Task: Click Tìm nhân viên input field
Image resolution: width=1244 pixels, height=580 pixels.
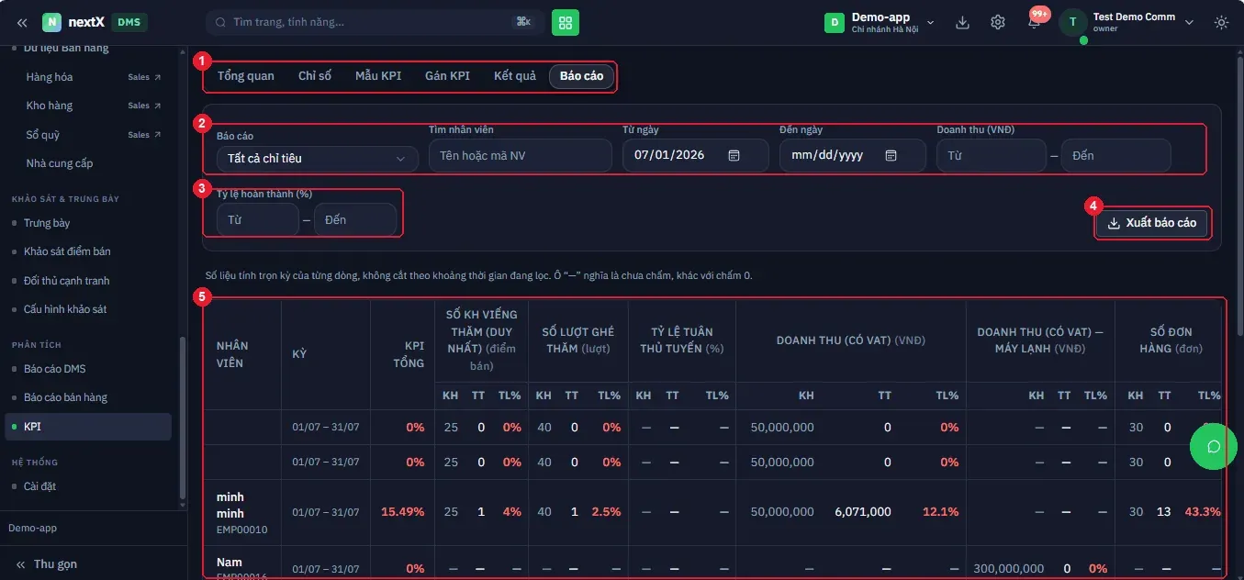Action: 521,156
